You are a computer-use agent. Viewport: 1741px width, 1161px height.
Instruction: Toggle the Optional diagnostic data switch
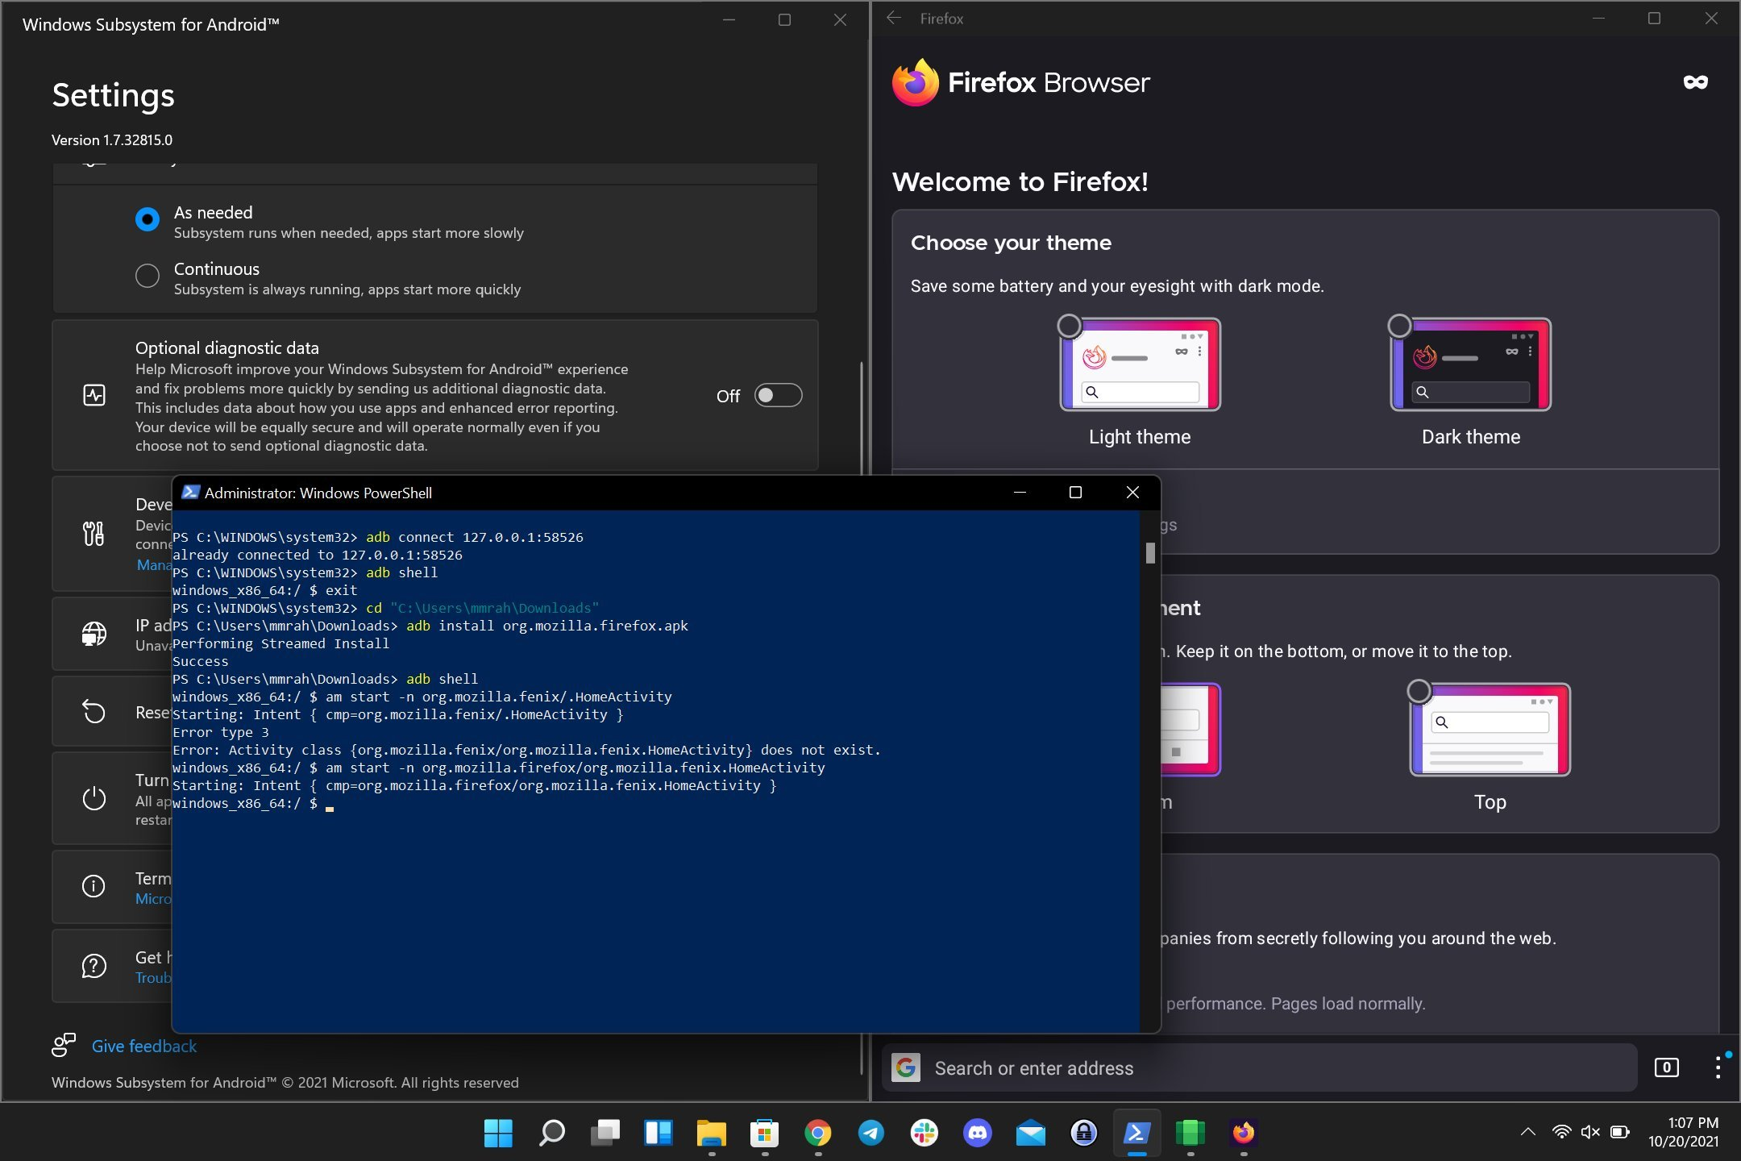click(778, 395)
